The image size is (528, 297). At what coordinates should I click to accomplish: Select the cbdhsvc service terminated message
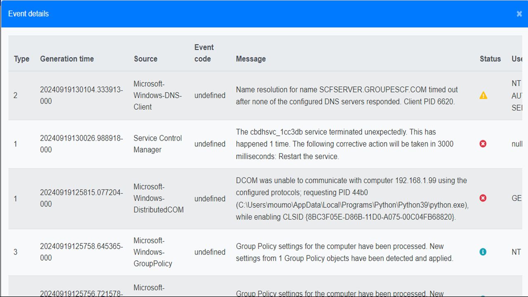point(344,144)
